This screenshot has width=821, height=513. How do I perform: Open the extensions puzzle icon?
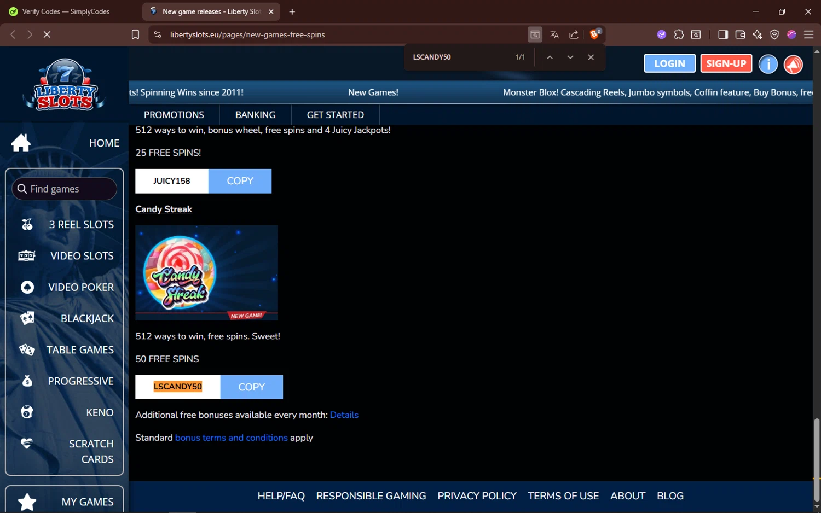pos(679,34)
